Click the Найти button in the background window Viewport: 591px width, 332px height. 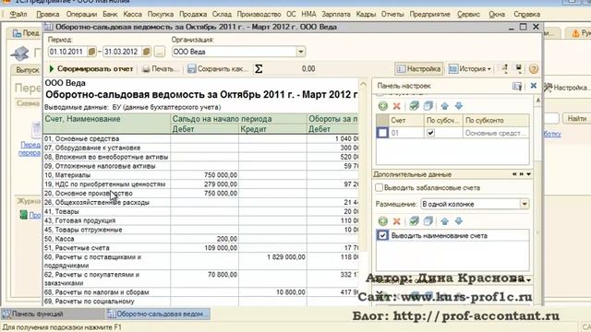[576, 119]
